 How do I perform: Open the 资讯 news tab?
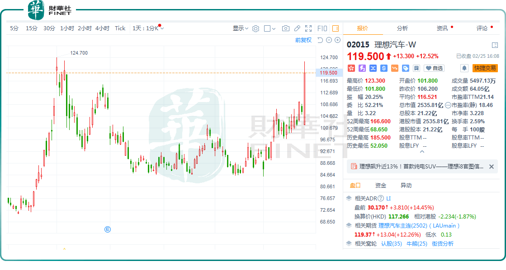click(442, 28)
